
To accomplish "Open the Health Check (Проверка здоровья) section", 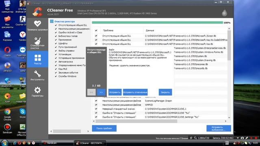I will click(37, 26).
